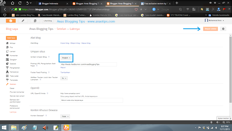232x131 pixels.
Task: Click the lightning speed mode icon
Action: tap(141, 9)
